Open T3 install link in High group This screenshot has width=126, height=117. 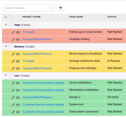pyautogui.click(x=28, y=32)
